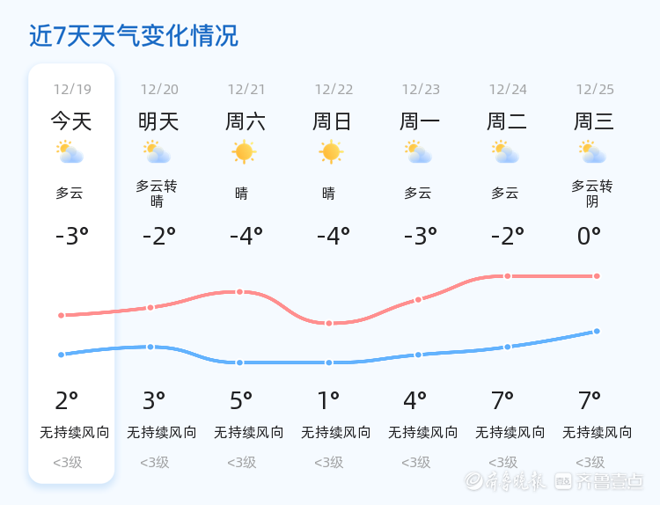Image resolution: width=660 pixels, height=505 pixels.
Task: Click today's partly cloudy weather icon
Action: [70, 152]
